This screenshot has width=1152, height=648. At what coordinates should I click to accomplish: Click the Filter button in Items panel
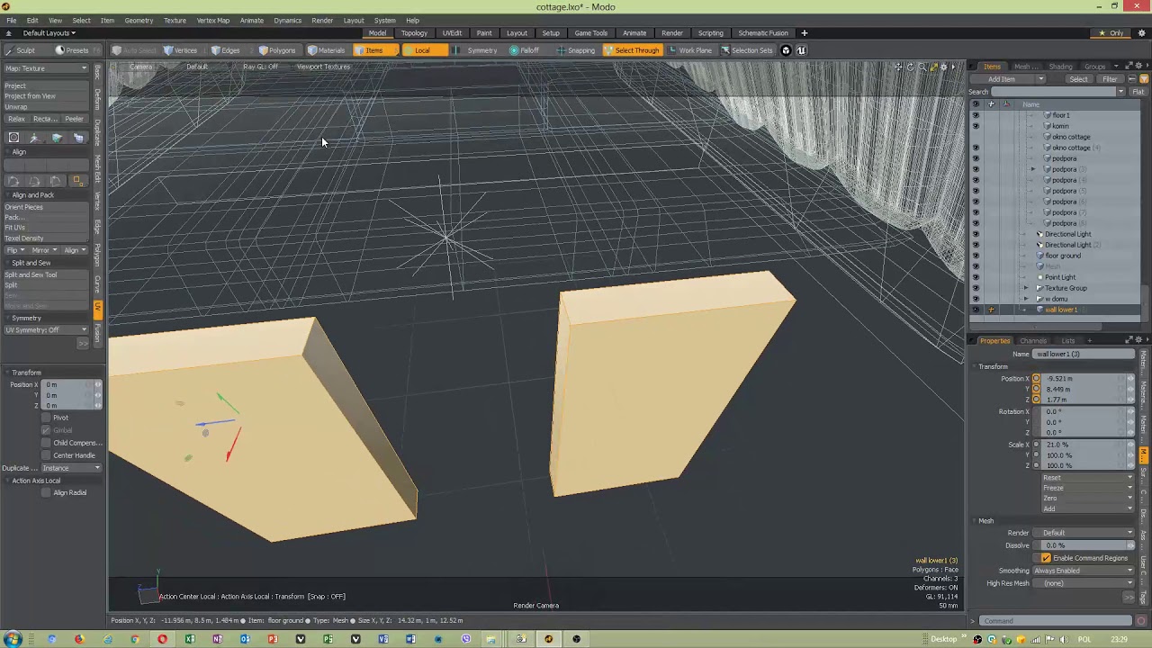click(x=1110, y=79)
